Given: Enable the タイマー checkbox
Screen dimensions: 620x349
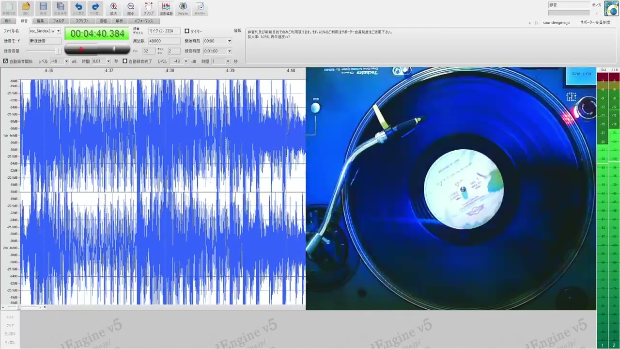Looking at the screenshot, I should (x=187, y=31).
